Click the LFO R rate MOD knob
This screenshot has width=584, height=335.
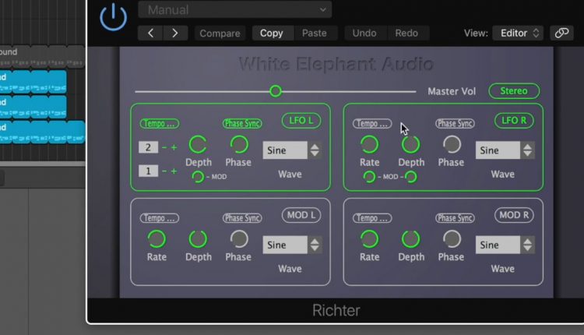tap(369, 177)
